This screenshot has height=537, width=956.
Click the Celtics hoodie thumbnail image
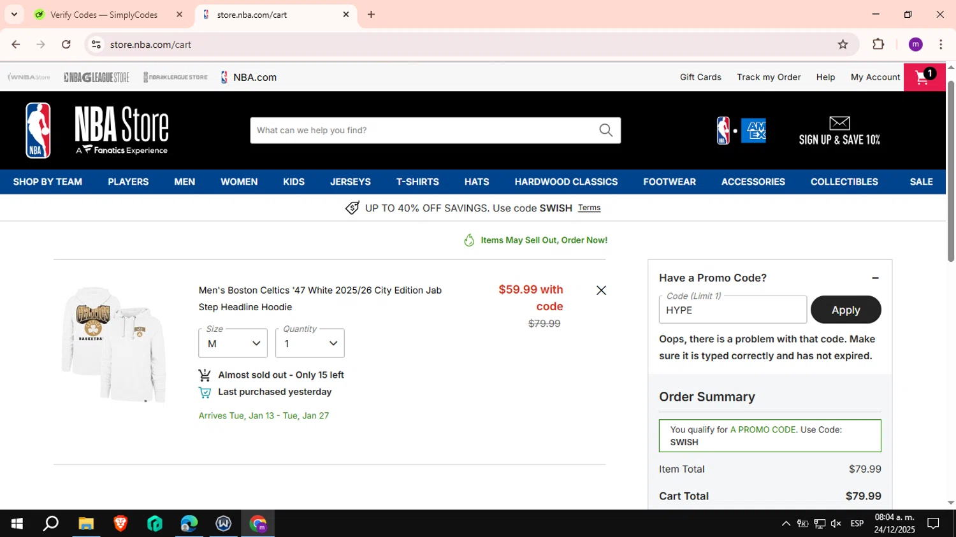(x=113, y=344)
